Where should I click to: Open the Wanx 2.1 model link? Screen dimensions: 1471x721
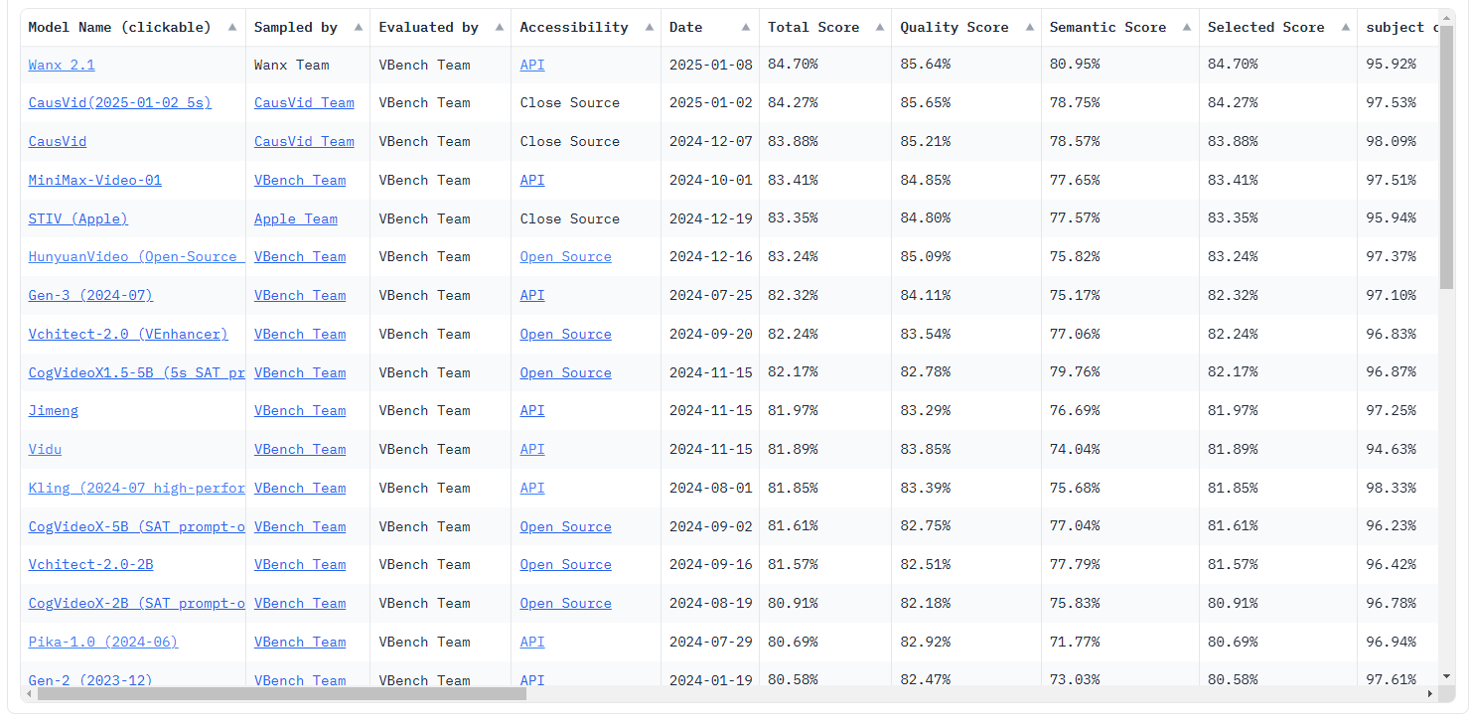(x=62, y=65)
